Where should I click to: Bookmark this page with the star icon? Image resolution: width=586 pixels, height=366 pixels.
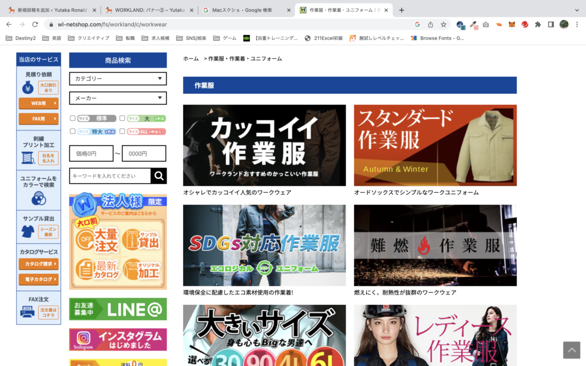click(x=444, y=24)
